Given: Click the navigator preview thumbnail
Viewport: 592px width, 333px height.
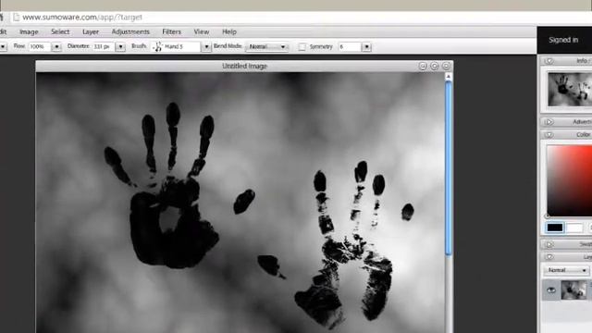Looking at the screenshot, I should [570, 90].
